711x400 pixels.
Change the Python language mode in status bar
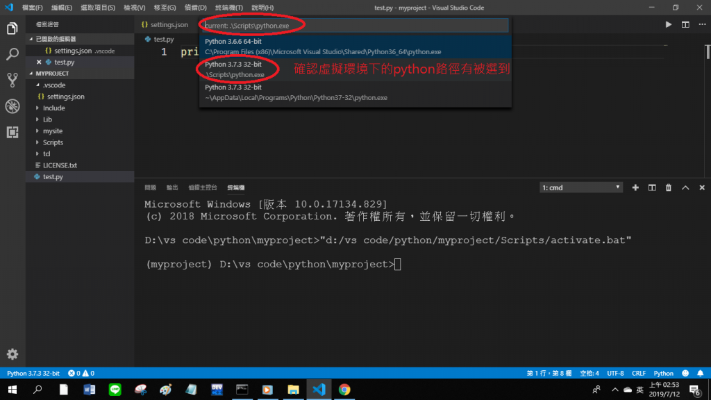point(663,373)
